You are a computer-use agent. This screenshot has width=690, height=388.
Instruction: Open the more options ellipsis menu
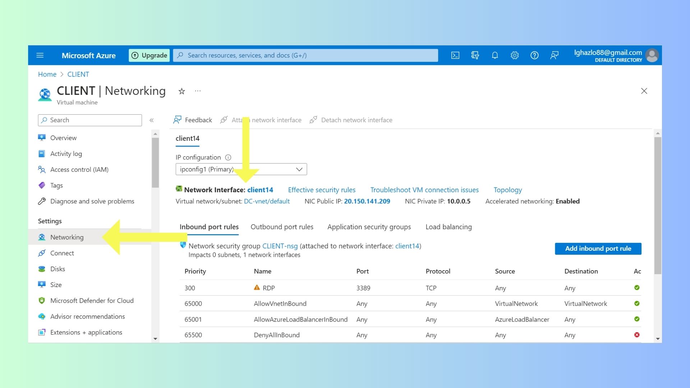point(198,91)
